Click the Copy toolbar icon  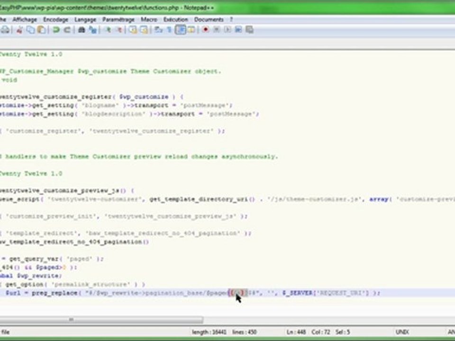point(30,29)
